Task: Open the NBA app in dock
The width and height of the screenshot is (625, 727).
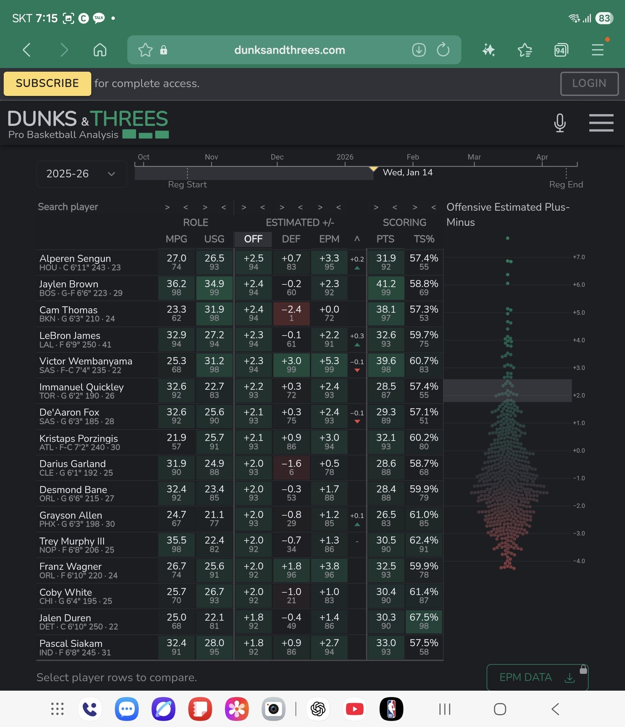Action: [391, 709]
